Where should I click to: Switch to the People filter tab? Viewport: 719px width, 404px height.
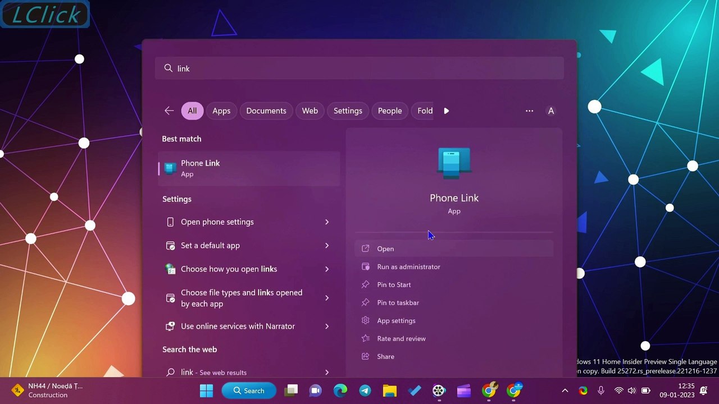(390, 111)
